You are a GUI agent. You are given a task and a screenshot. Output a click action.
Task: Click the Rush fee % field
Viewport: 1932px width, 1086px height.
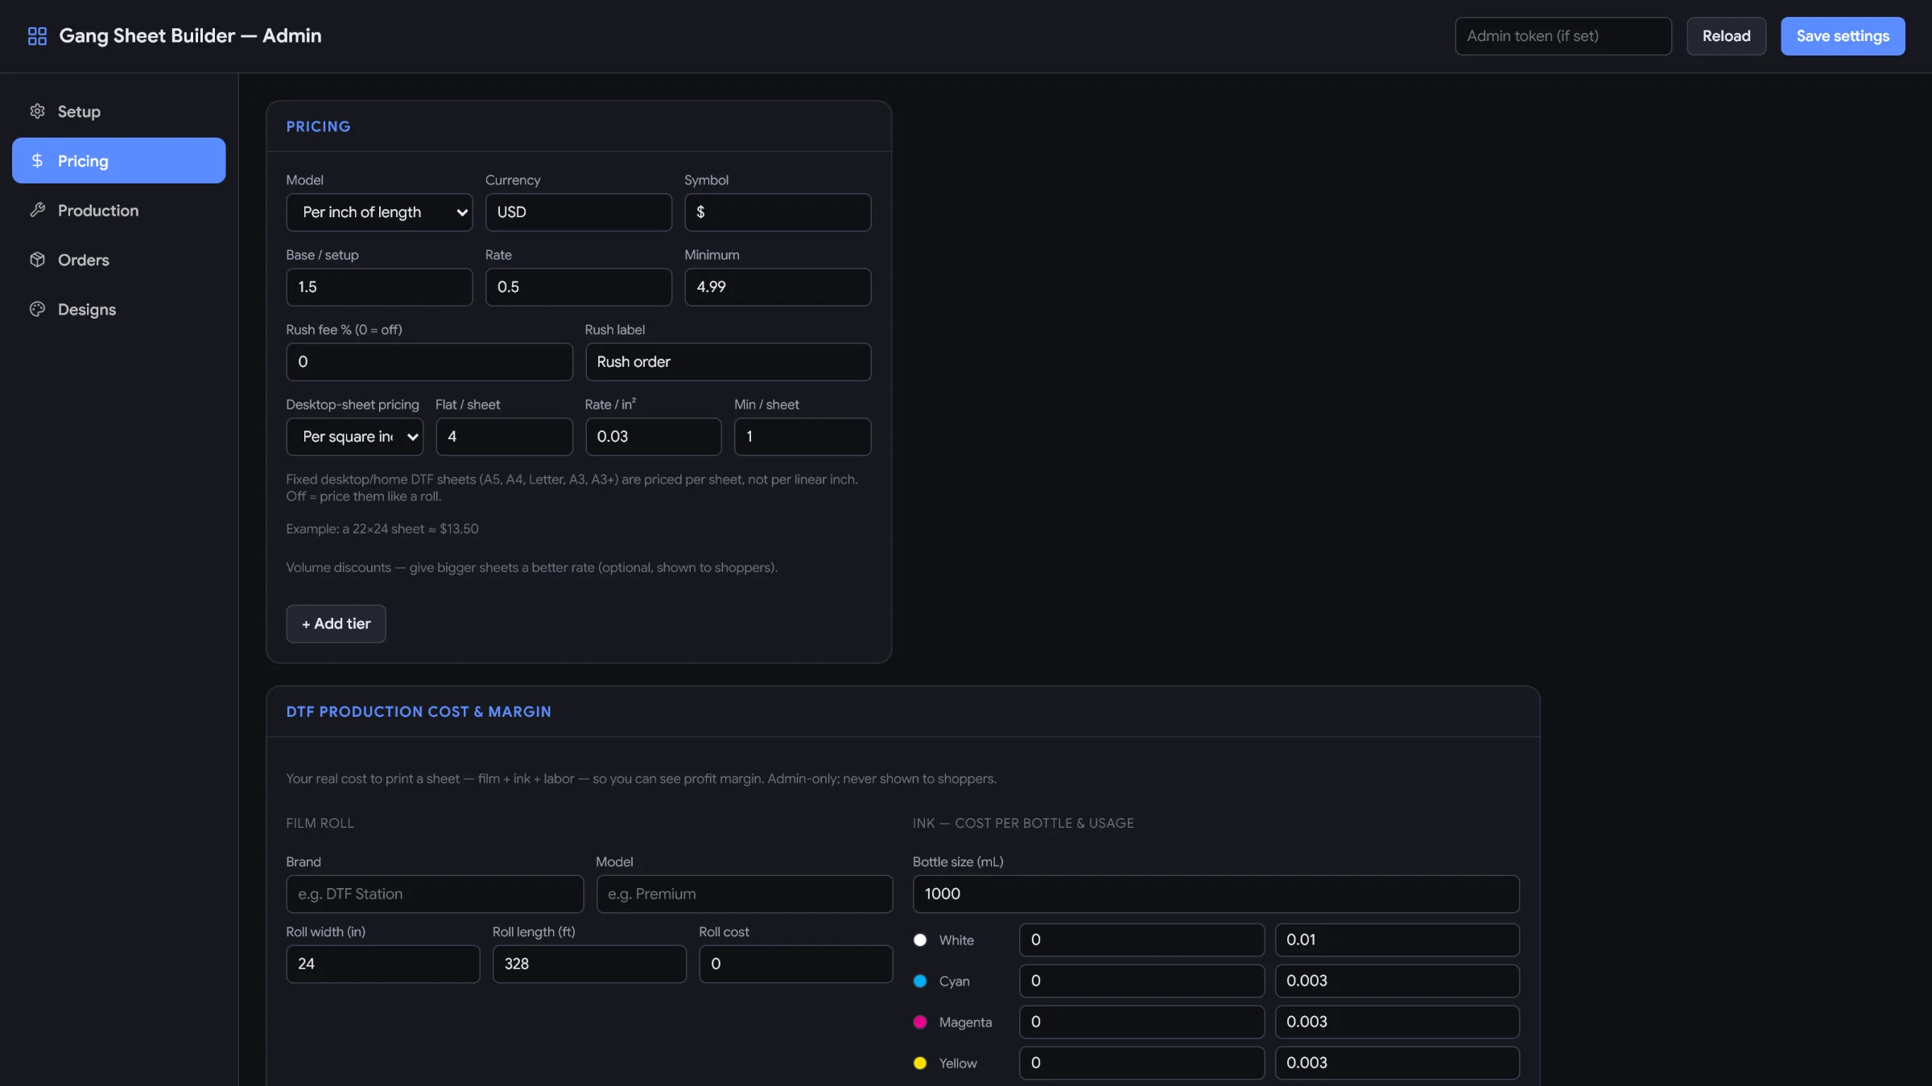429,362
